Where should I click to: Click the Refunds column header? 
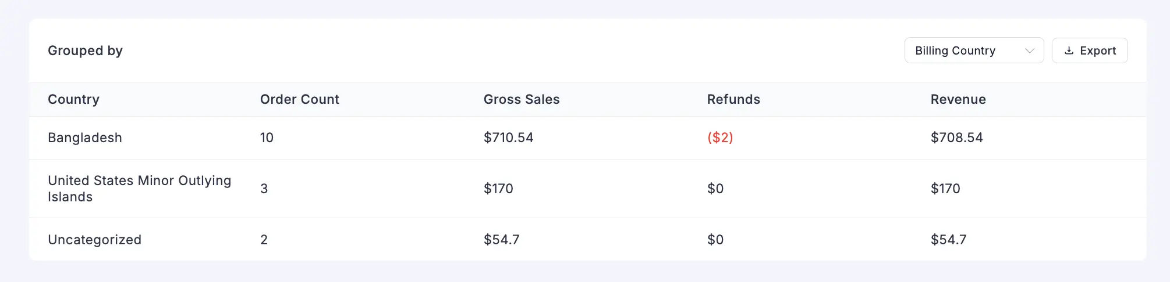(x=733, y=99)
